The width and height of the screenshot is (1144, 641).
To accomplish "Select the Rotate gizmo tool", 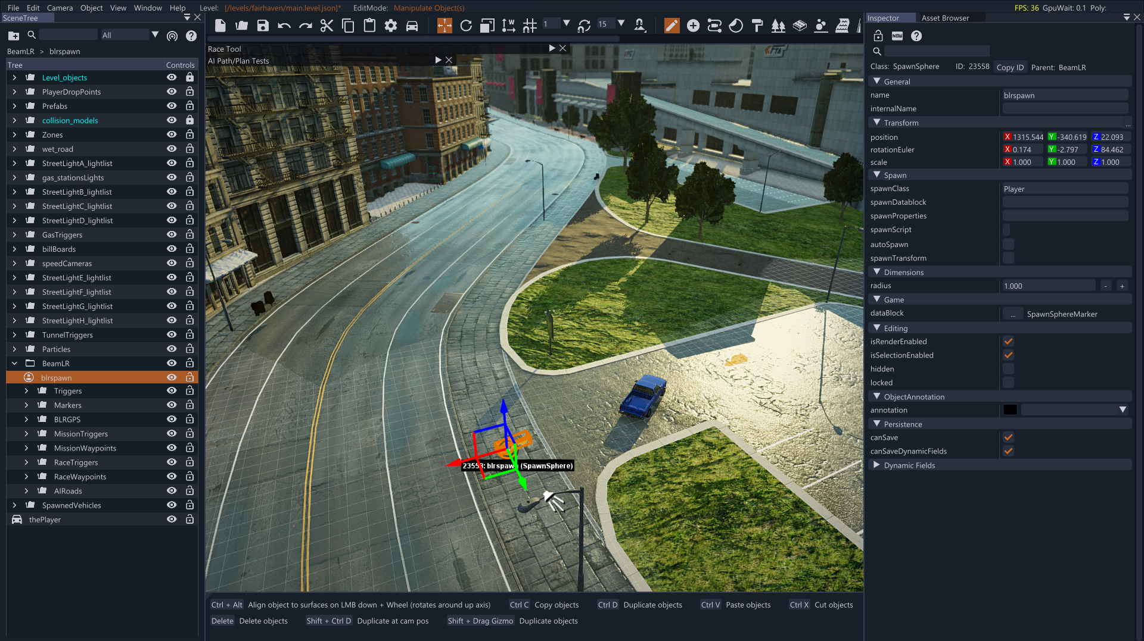I will (466, 26).
